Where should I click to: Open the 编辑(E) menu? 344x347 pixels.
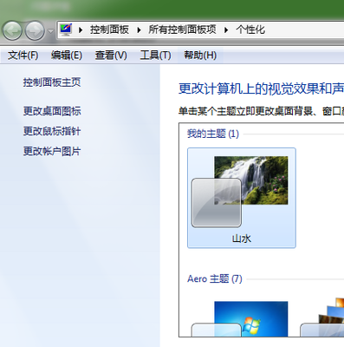(x=67, y=55)
